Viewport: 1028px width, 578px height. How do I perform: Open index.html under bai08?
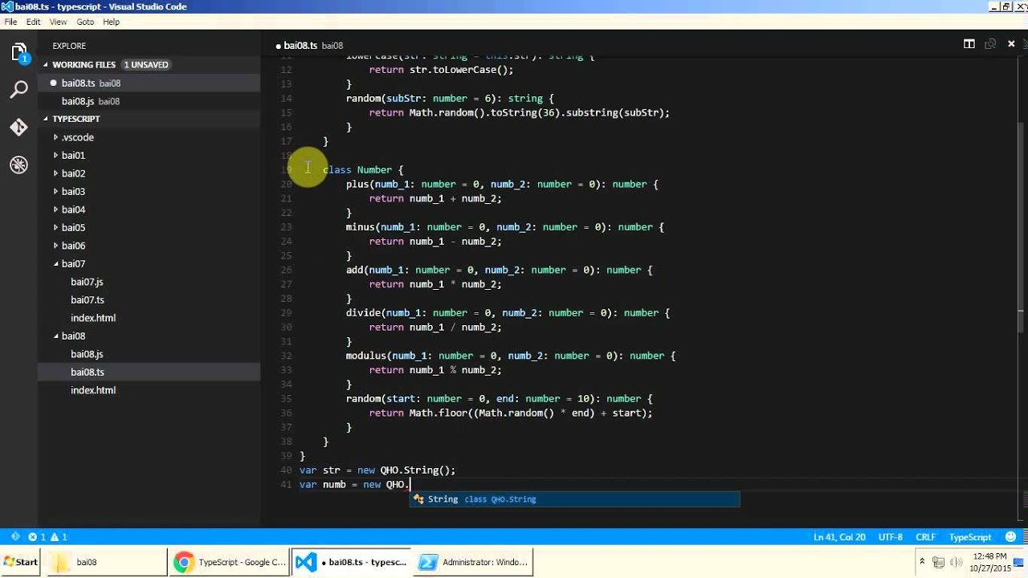point(93,390)
